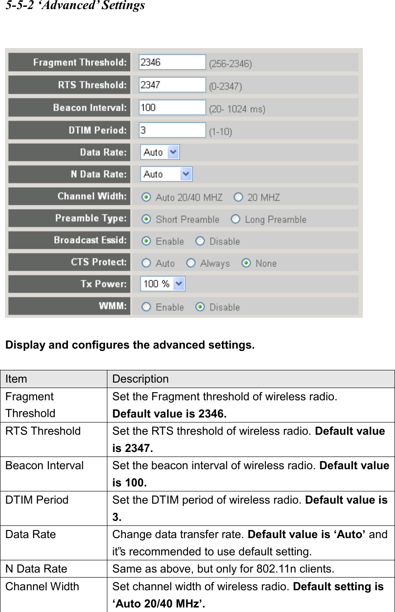The width and height of the screenshot is (395, 612).
Task: Open the N Data Rate dropdown
Action: [x=166, y=174]
